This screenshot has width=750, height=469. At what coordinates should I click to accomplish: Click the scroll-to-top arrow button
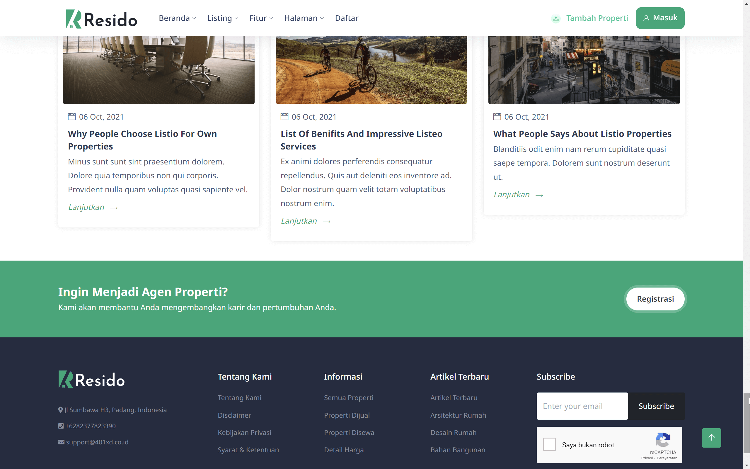711,437
